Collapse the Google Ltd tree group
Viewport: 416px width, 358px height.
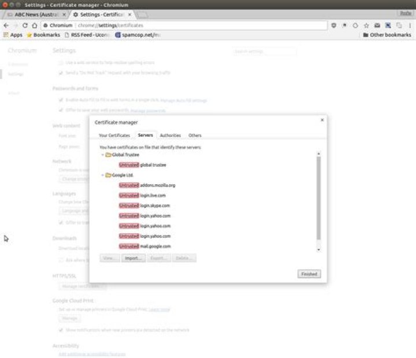point(102,175)
